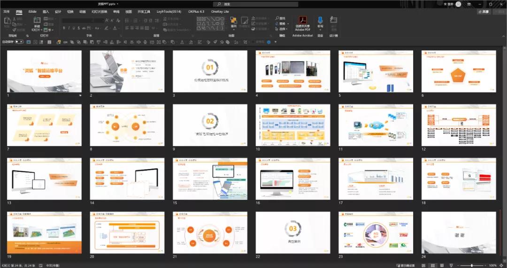Click the Display Settings button in status bar
The width and height of the screenshot is (507, 268).
click(406, 265)
